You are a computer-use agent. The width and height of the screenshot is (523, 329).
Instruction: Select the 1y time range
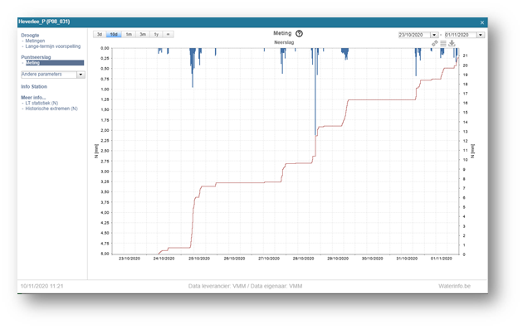coord(156,34)
